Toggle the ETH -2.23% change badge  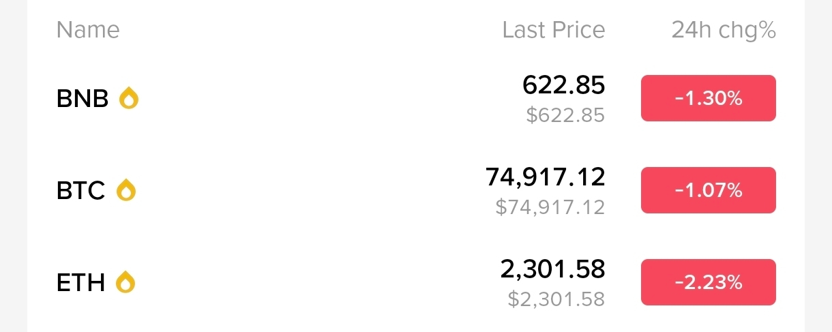[708, 282]
